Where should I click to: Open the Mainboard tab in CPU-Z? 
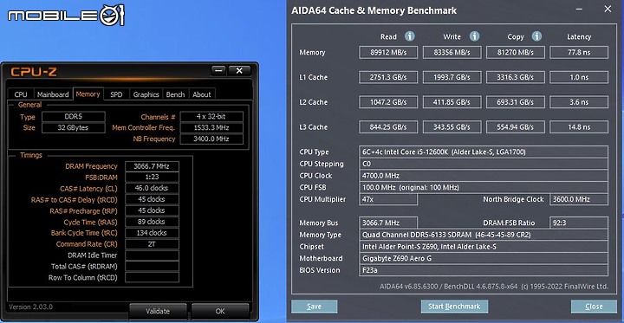coord(53,94)
